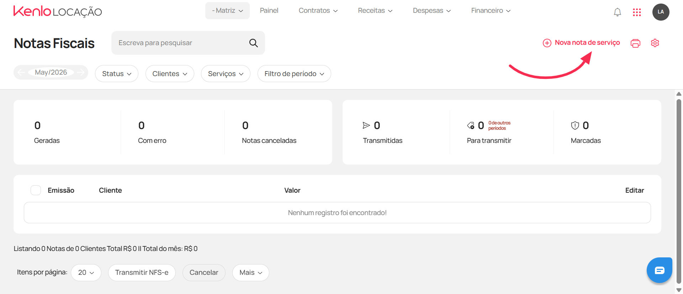This screenshot has width=683, height=294.
Task: Open the chat support bubble
Action: (x=659, y=270)
